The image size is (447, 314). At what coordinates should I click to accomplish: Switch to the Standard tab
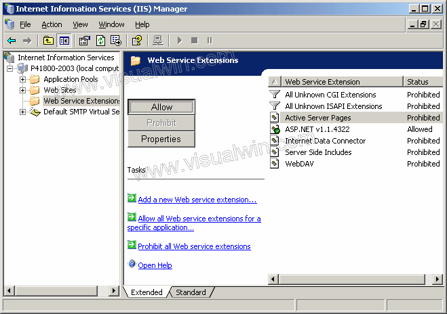(x=191, y=292)
